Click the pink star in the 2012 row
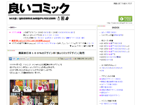 [110, 49]
